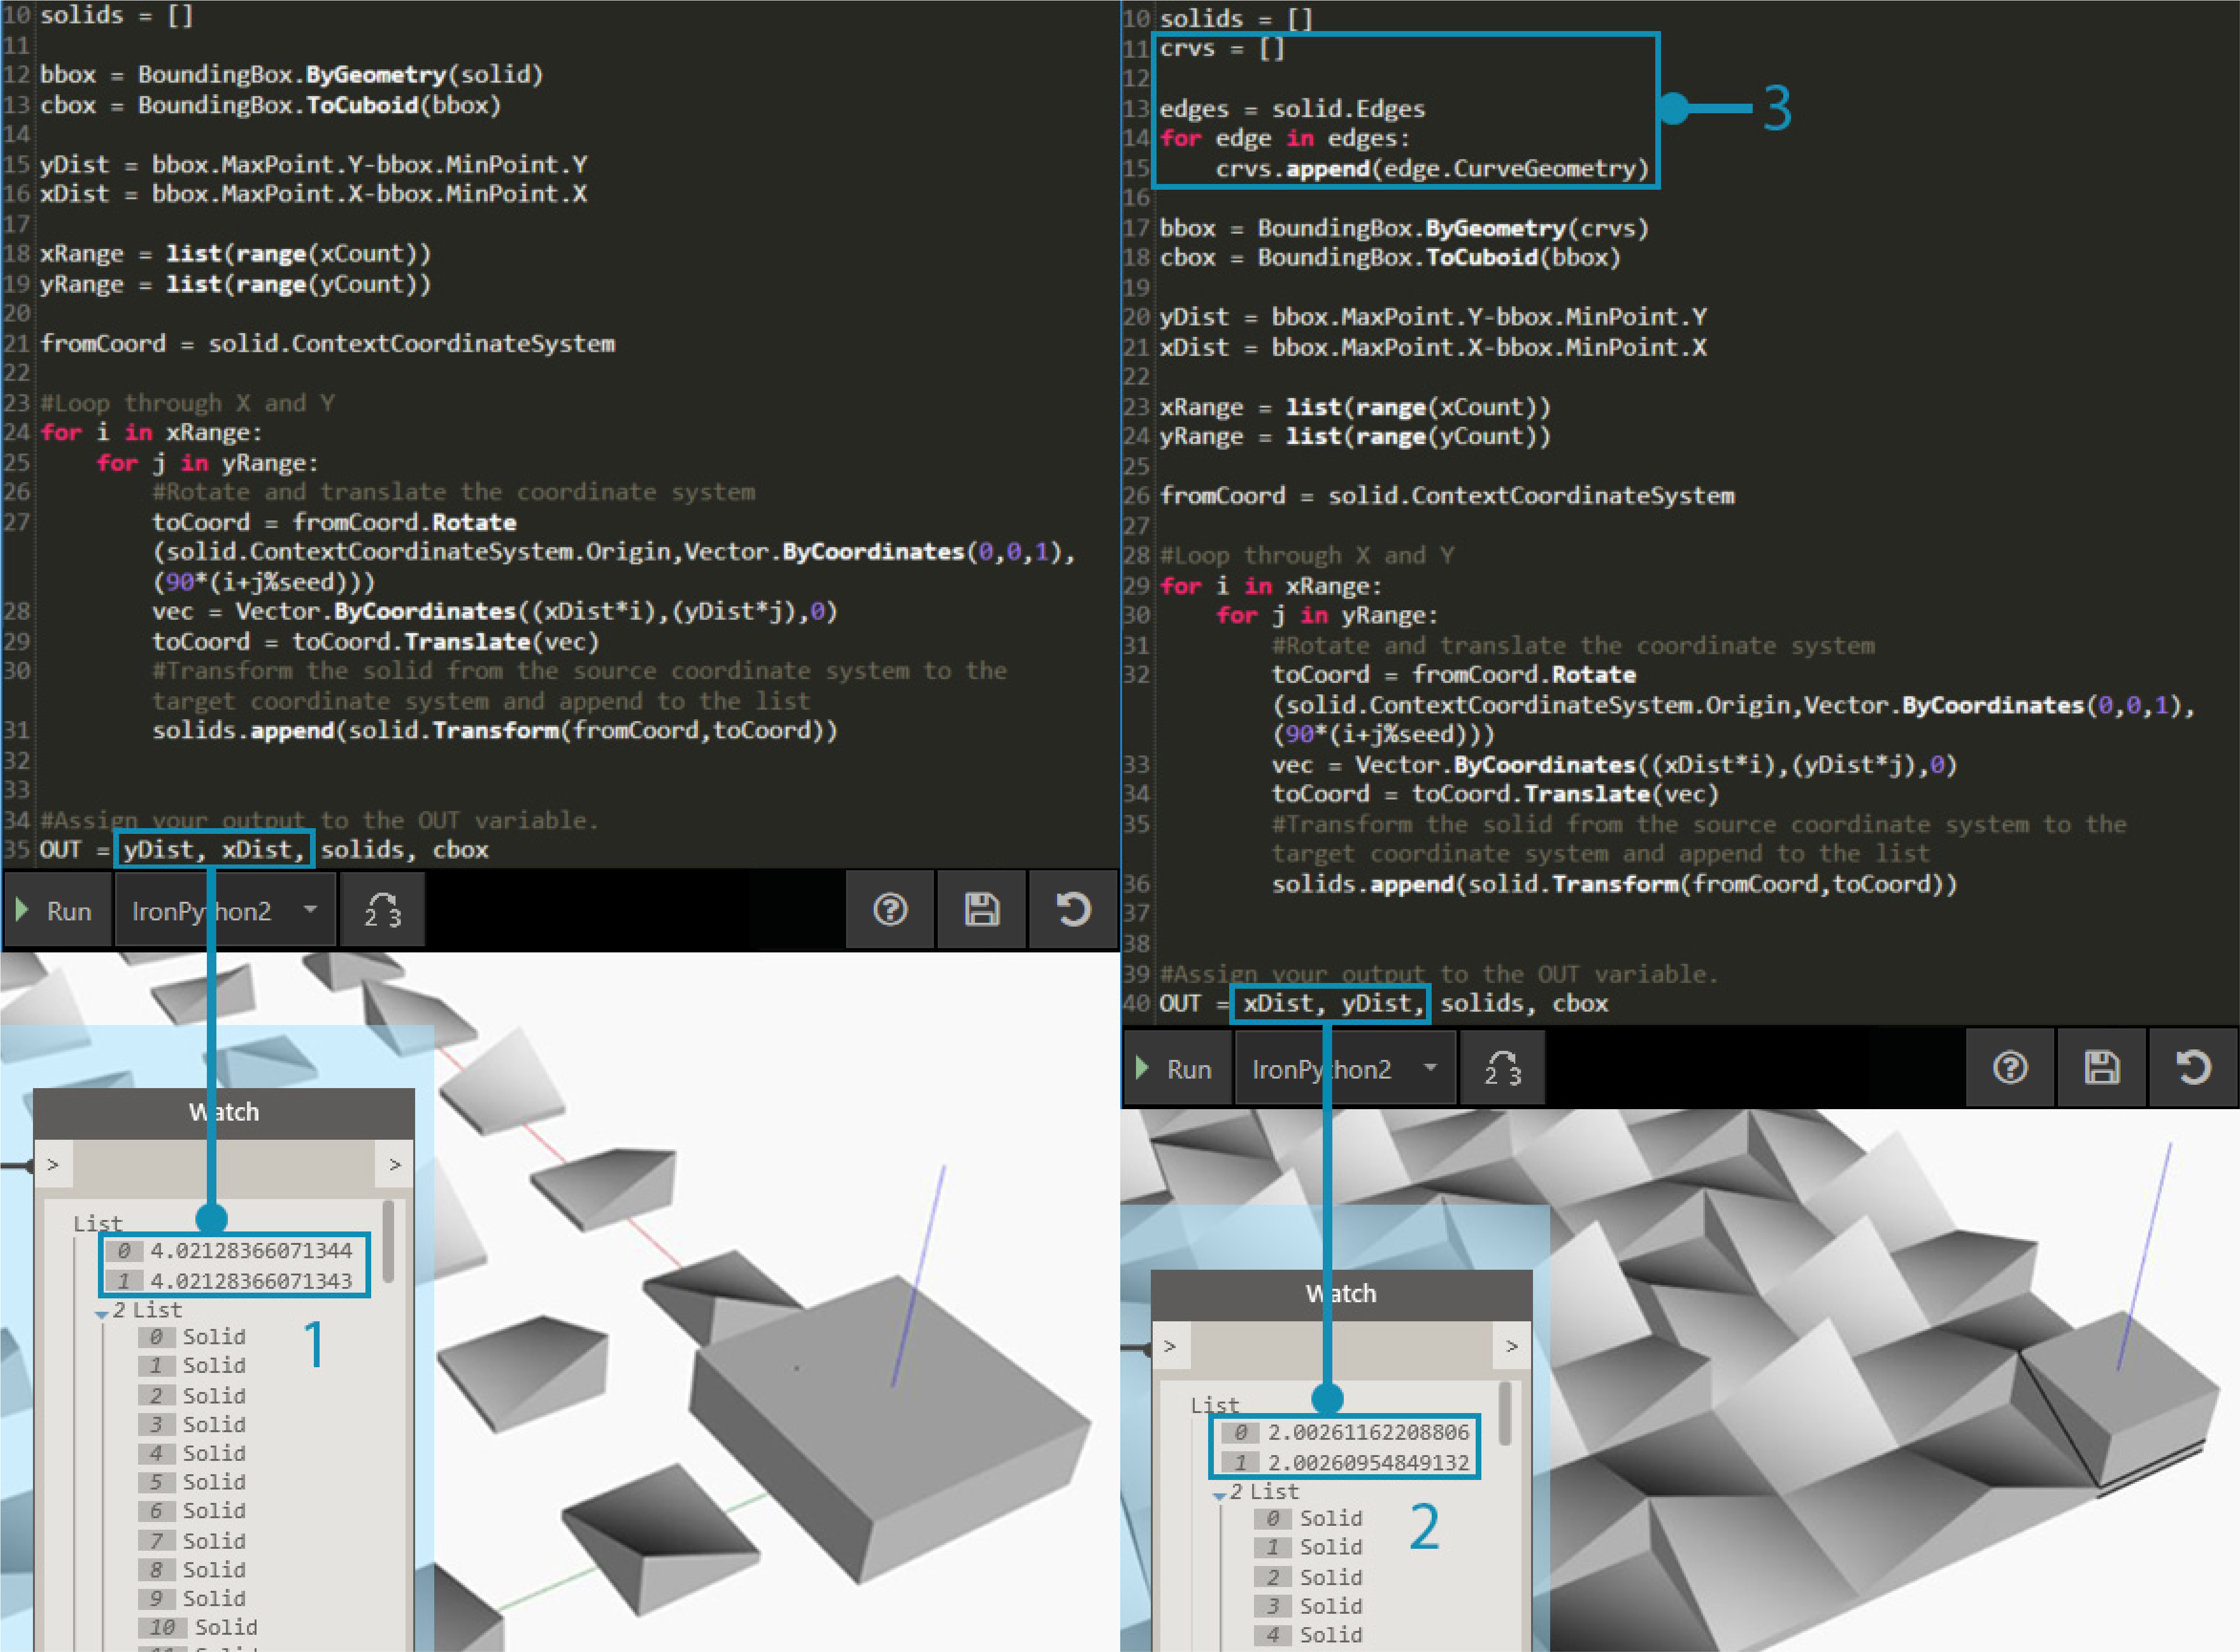The width and height of the screenshot is (2240, 1652).
Task: Open IronPython2 engine dropdown in left editor
Action: tap(310, 910)
